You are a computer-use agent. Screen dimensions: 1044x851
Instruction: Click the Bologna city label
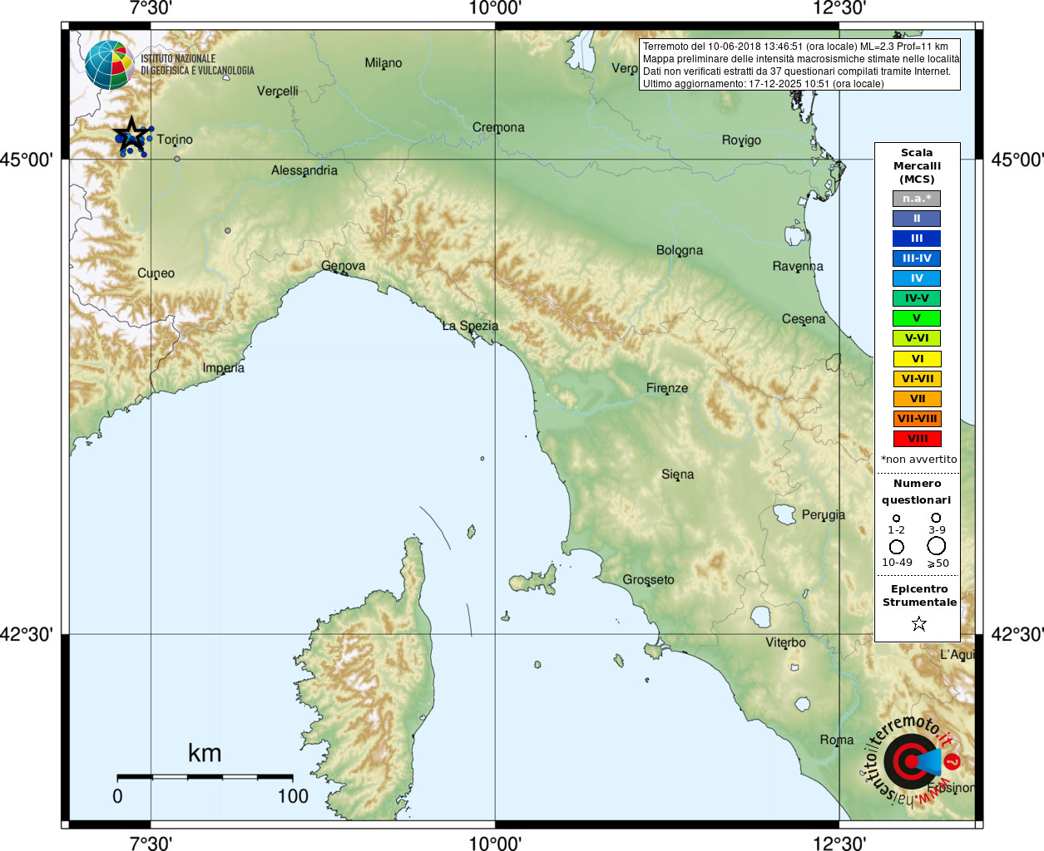680,250
